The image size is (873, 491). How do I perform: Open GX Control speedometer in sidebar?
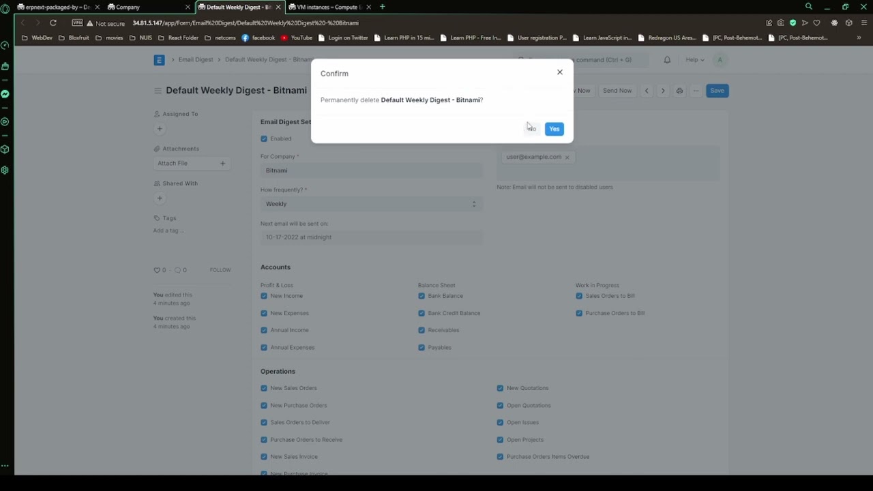tap(5, 46)
